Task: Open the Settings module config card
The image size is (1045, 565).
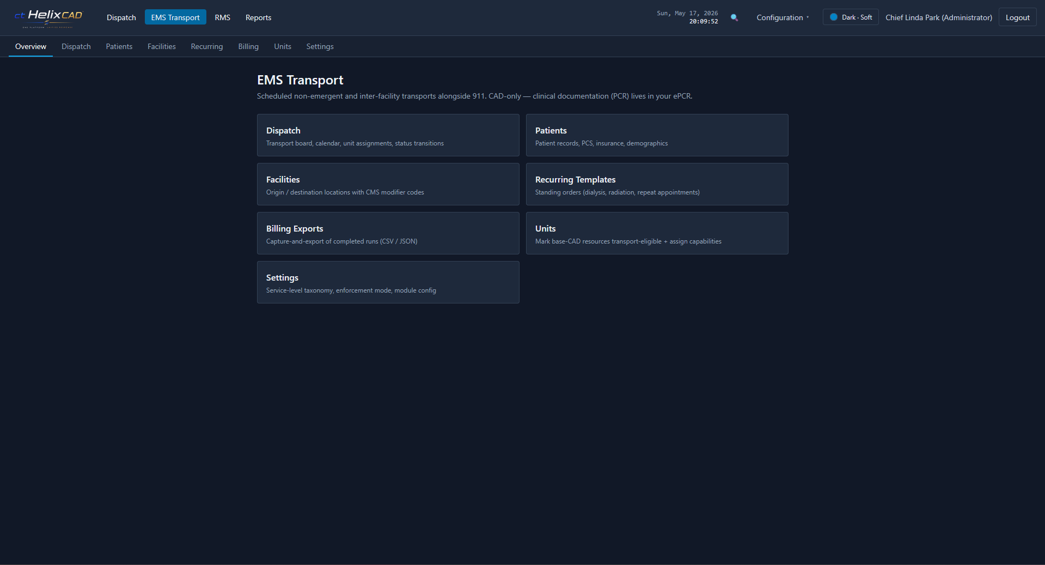Action: tap(388, 282)
